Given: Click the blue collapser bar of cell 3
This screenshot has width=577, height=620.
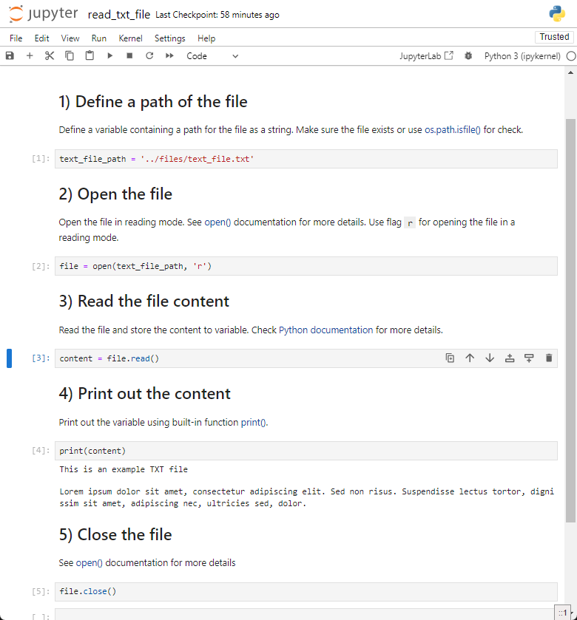Looking at the screenshot, I should coord(9,358).
